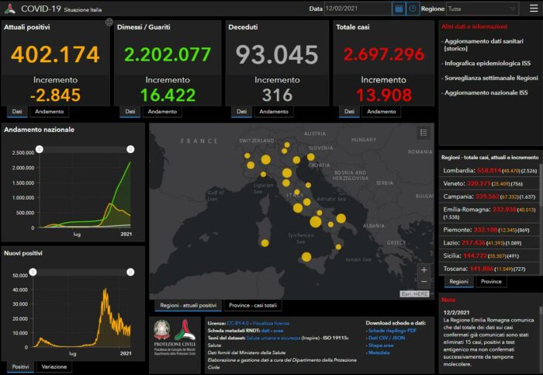This screenshot has height=375, width=543.
Task: Select Variazione tab under Nuovi positivi chart
Action: [x=54, y=366]
